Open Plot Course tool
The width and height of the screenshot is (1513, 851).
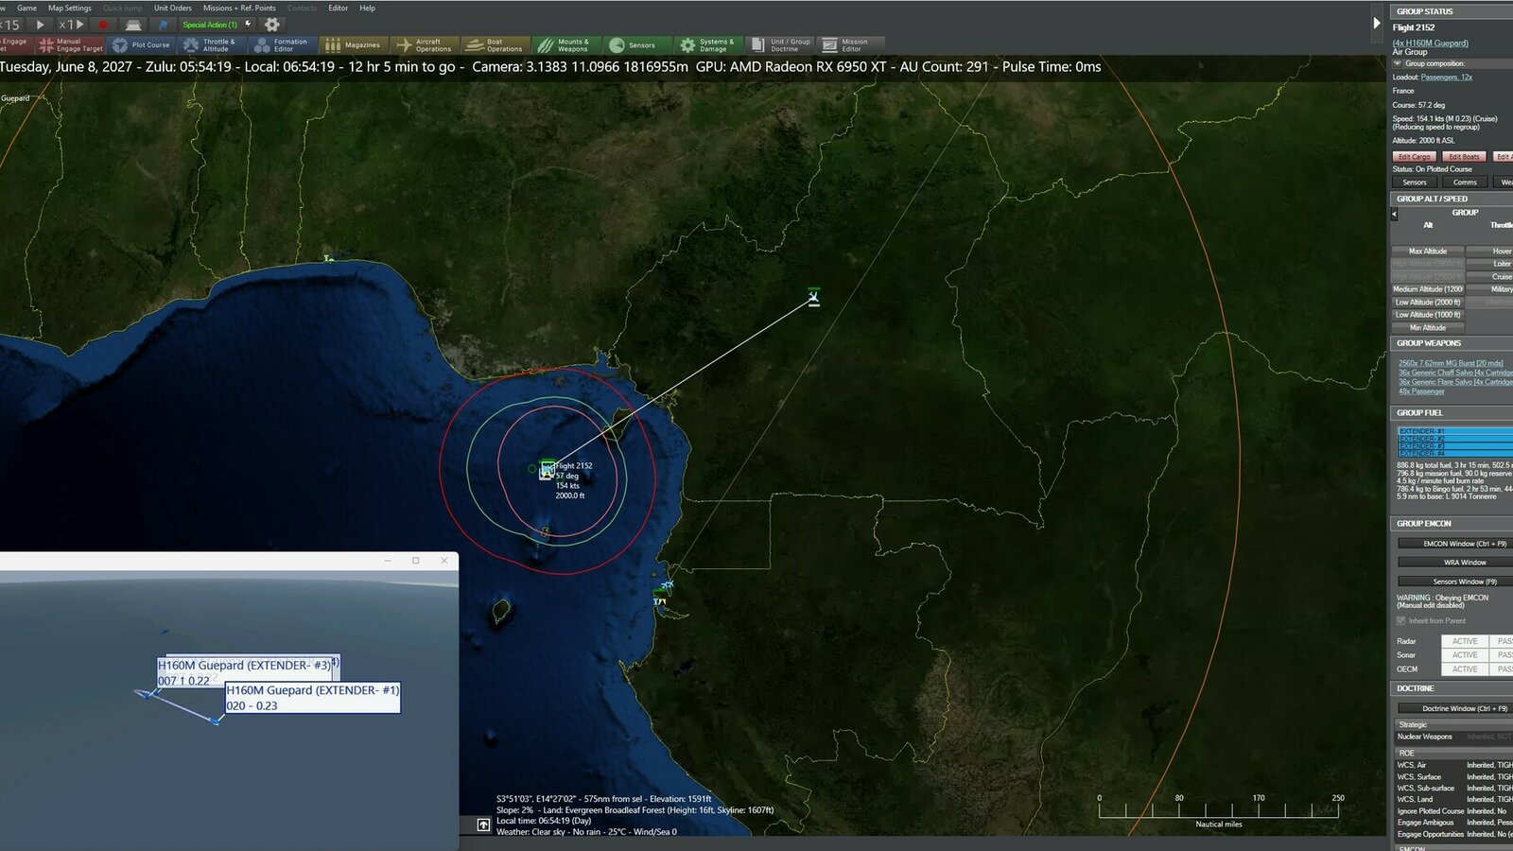[x=142, y=44]
